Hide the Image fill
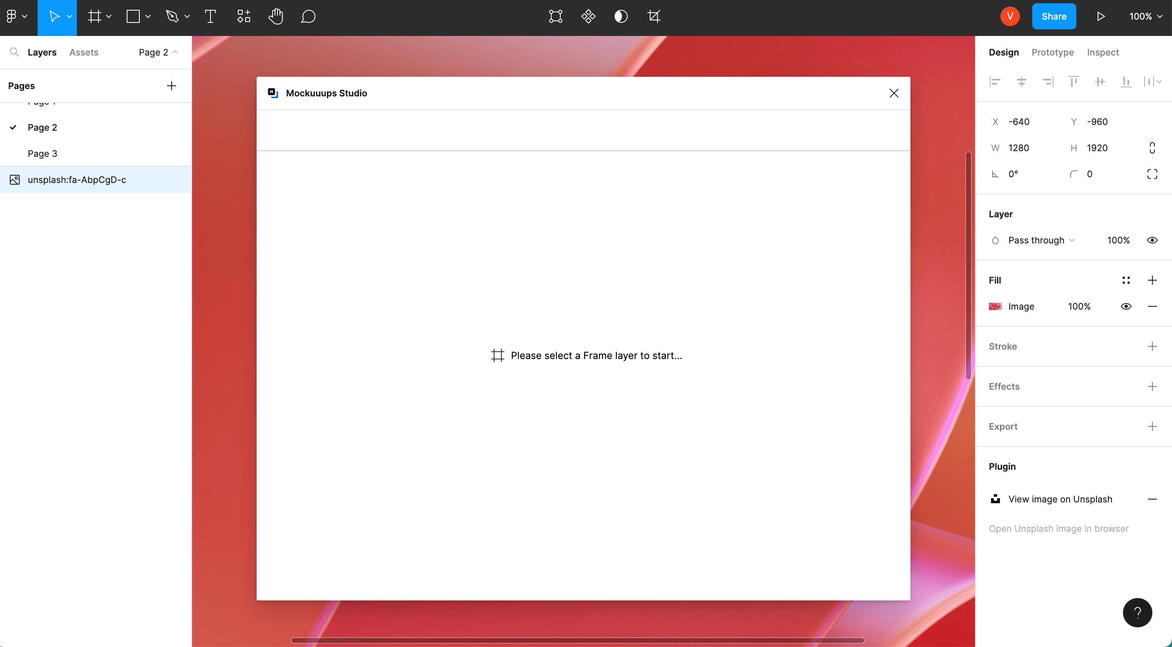 (1125, 306)
